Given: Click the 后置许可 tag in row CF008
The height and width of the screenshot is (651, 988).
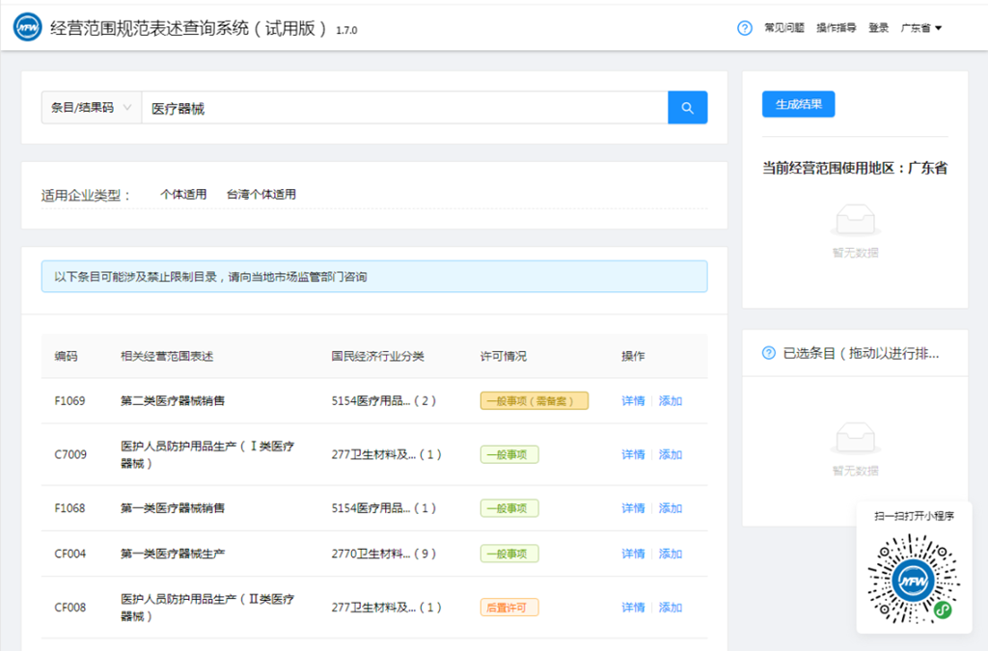Looking at the screenshot, I should coord(509,608).
